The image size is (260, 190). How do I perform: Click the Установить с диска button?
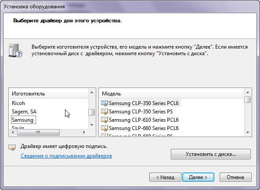point(210,154)
